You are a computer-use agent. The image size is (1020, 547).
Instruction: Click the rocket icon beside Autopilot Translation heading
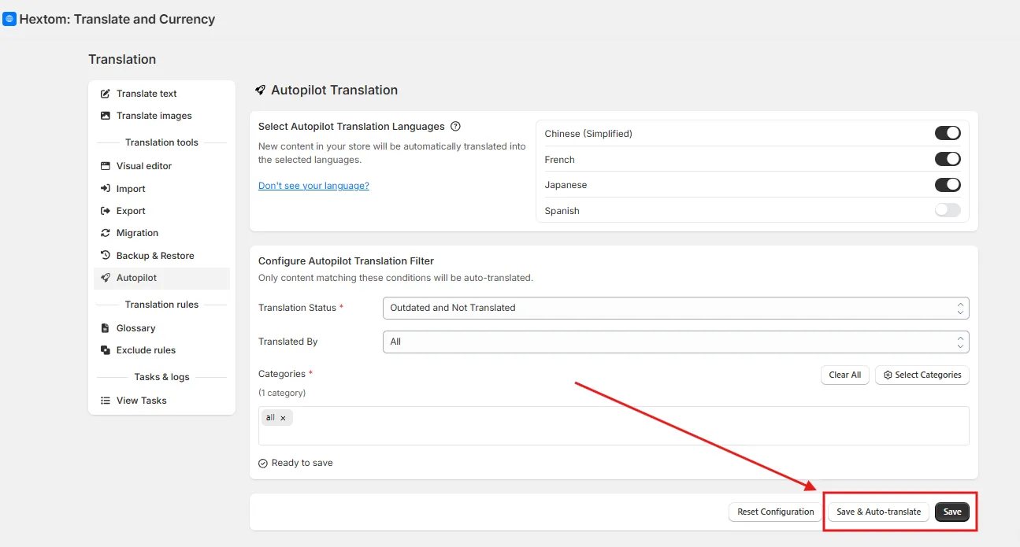point(261,91)
